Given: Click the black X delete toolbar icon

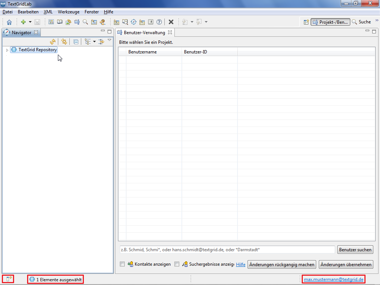Looking at the screenshot, I should coord(171,22).
